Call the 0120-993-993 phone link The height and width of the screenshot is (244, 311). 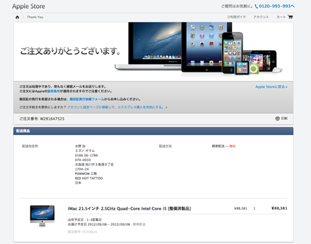[x=277, y=6]
